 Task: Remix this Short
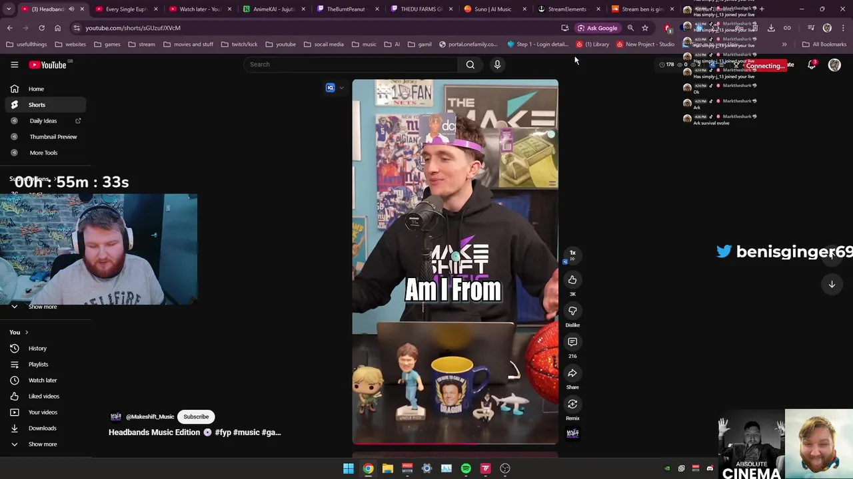tap(572, 404)
